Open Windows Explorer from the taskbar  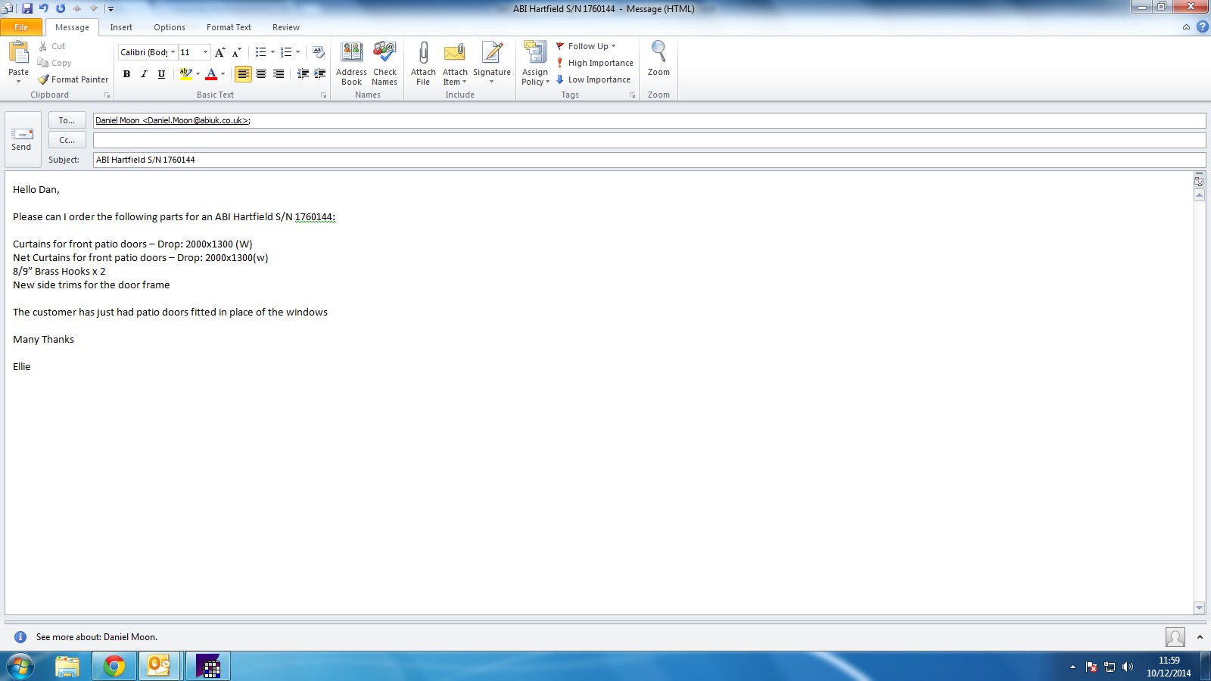pos(67,666)
